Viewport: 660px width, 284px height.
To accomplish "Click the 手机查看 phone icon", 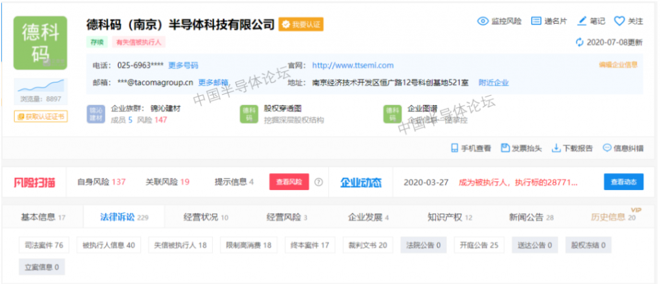I will click(454, 148).
